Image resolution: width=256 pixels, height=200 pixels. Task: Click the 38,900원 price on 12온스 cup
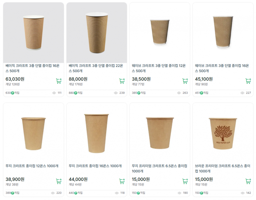pyautogui.click(x=15, y=179)
